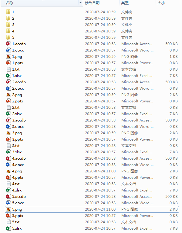Image resolution: width=182 pixels, height=233 pixels.
Task: Select the Excel icon of 5.xlsx
Action: point(8,228)
